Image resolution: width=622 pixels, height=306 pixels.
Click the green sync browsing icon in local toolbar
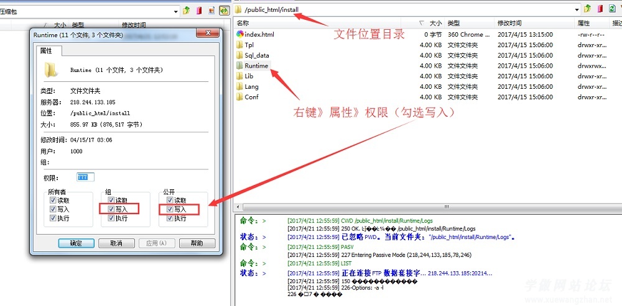[224, 11]
